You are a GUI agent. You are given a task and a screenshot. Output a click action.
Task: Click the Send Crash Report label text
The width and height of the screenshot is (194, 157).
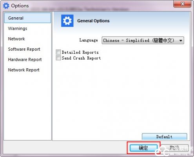(x=81, y=58)
